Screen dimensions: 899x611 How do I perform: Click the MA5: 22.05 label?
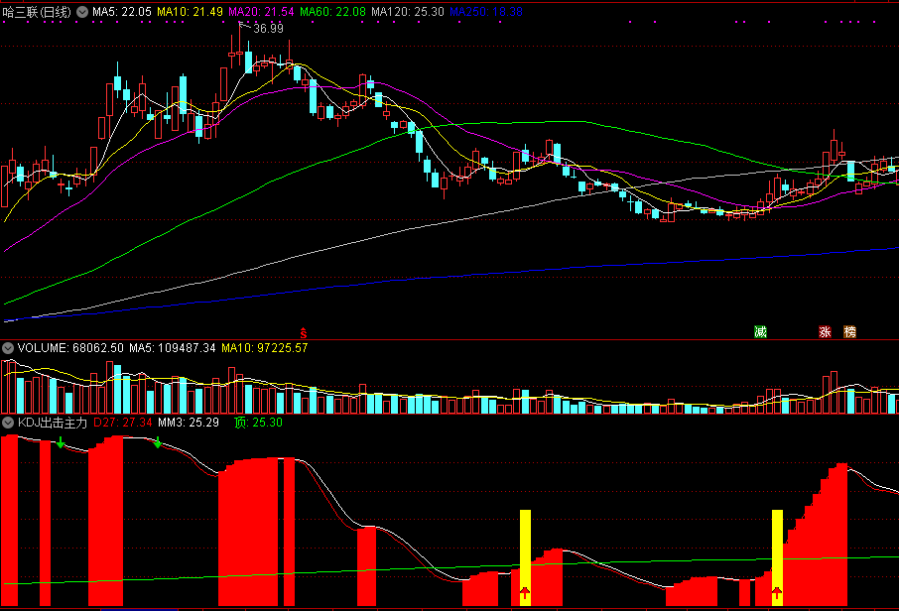[x=121, y=12]
